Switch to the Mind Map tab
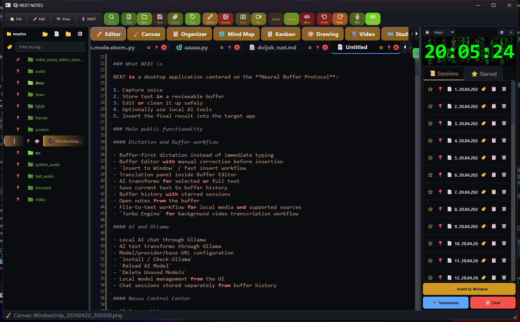The width and height of the screenshot is (520, 322). coord(237,34)
